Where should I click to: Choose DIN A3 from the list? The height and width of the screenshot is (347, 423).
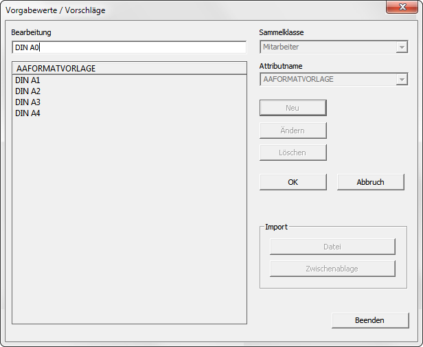[28, 102]
